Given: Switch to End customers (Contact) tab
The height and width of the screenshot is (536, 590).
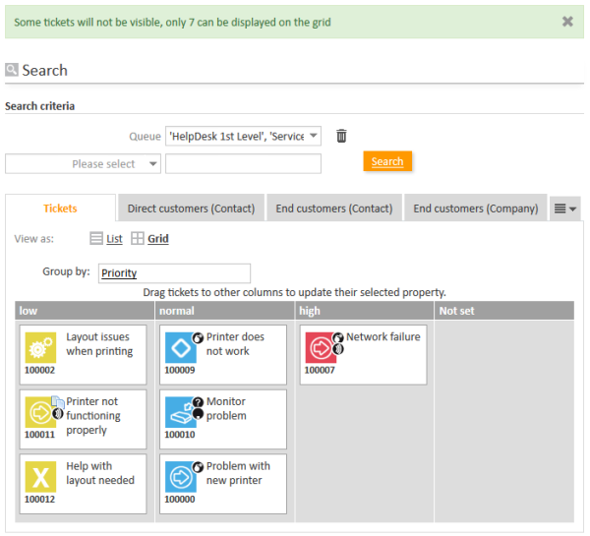Looking at the screenshot, I should pos(334,208).
